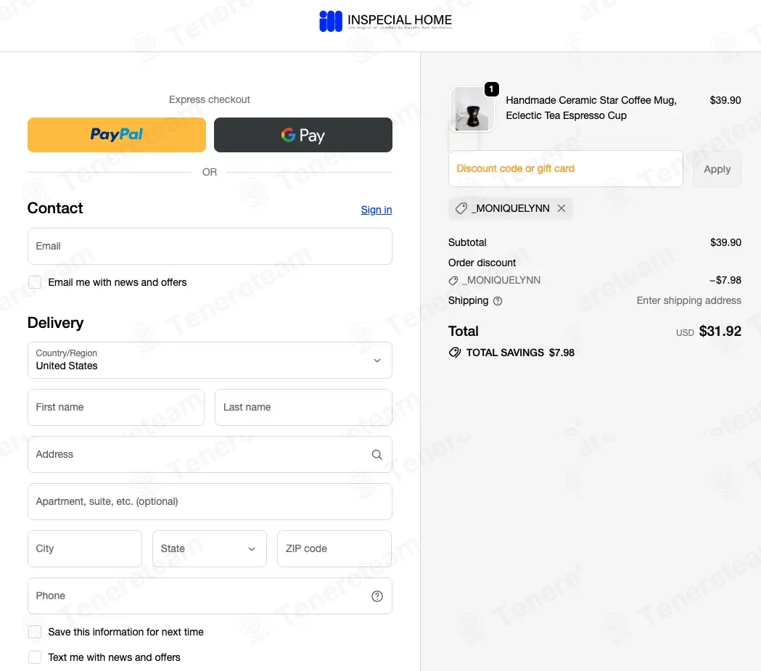
Task: Open the phone field help icon
Action: (377, 596)
